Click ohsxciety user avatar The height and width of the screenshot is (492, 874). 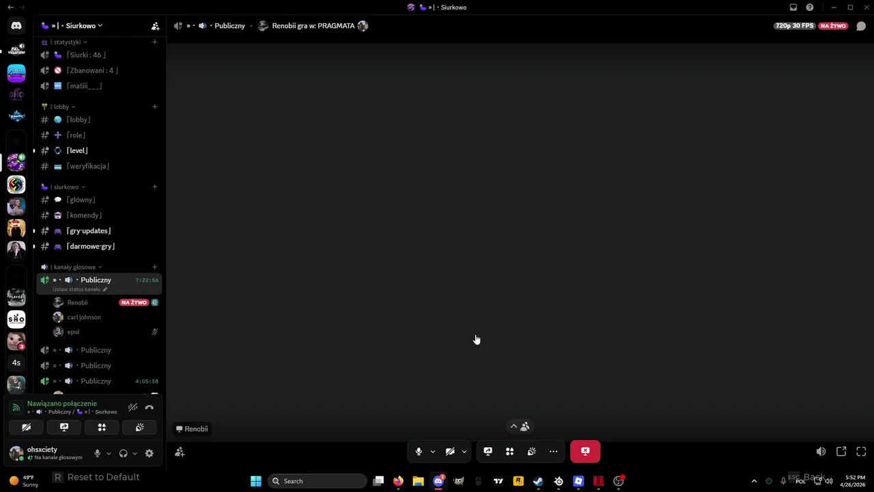point(16,453)
